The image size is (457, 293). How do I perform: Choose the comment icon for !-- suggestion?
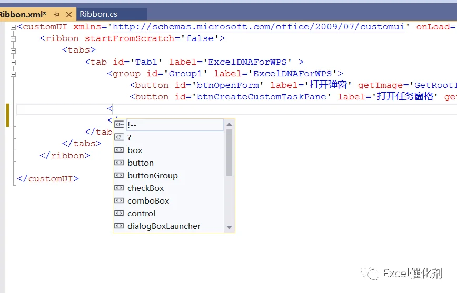[119, 124]
